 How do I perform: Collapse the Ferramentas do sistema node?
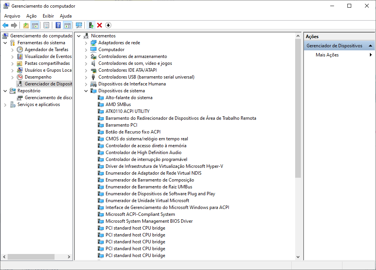[x=5, y=43]
